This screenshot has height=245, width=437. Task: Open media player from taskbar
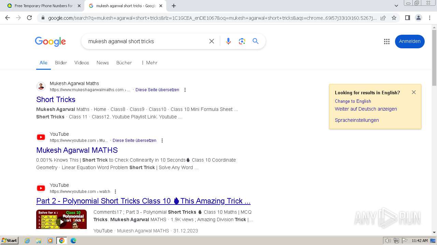pyautogui.click(x=50, y=241)
